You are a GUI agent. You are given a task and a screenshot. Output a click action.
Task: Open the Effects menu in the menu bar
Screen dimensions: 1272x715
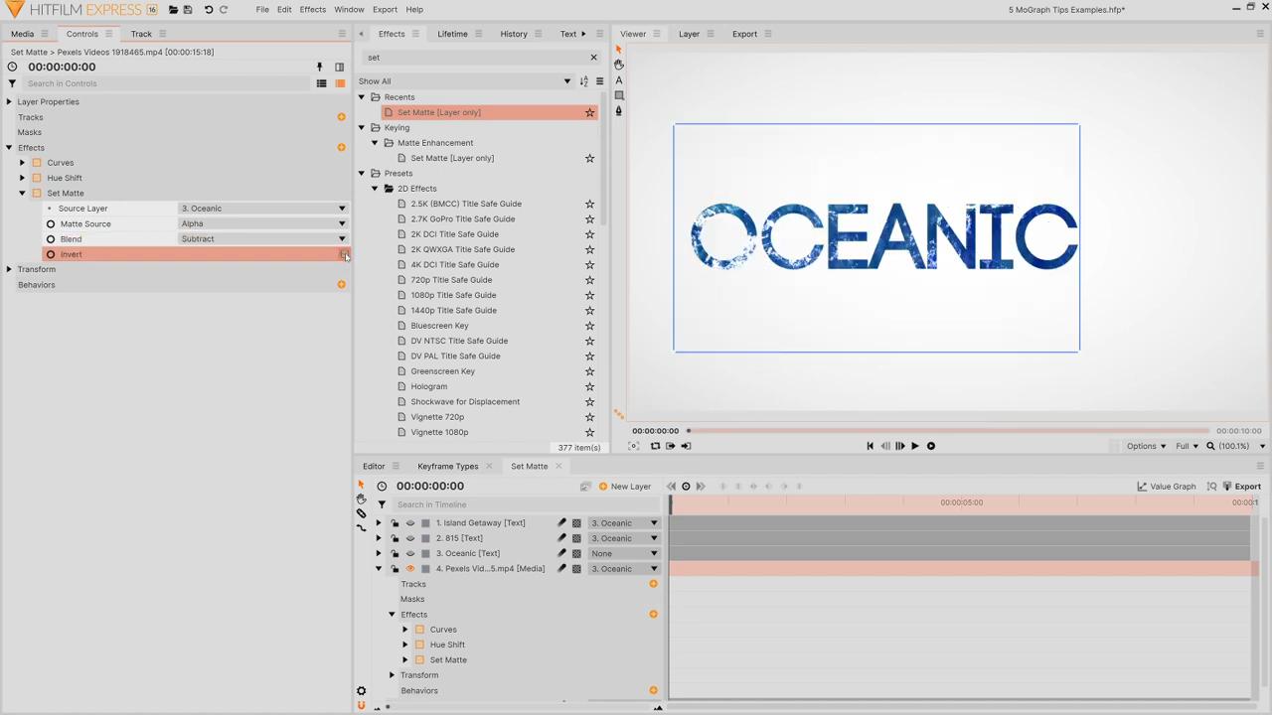[312, 10]
